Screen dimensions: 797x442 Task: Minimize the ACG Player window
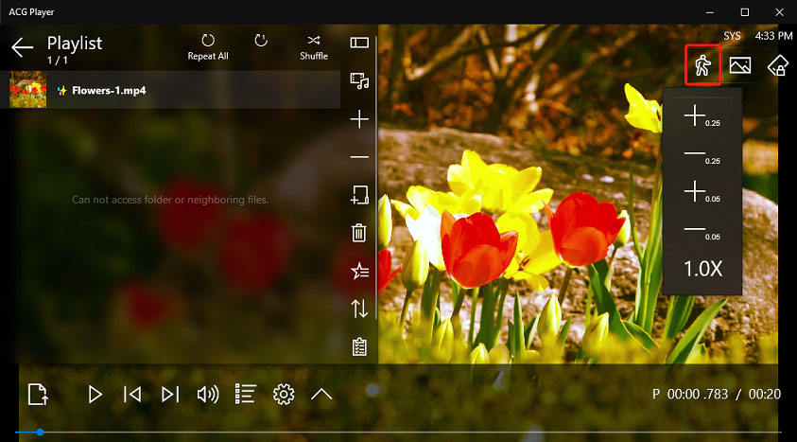[x=710, y=12]
